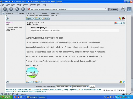
Task: Click the Forward navigation arrow
Action: (x=11, y=9)
